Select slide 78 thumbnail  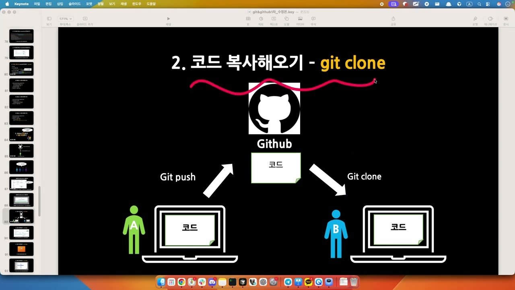21,36
